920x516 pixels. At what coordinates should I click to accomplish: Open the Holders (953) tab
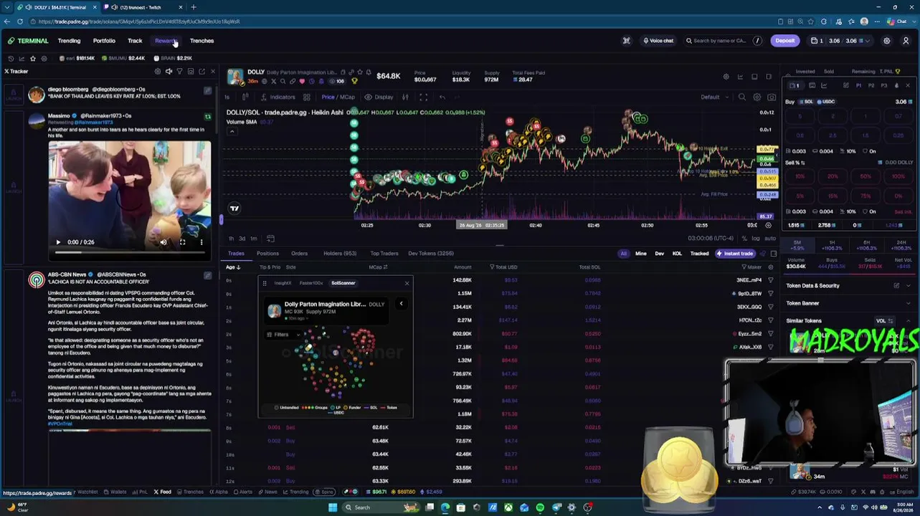click(x=340, y=254)
